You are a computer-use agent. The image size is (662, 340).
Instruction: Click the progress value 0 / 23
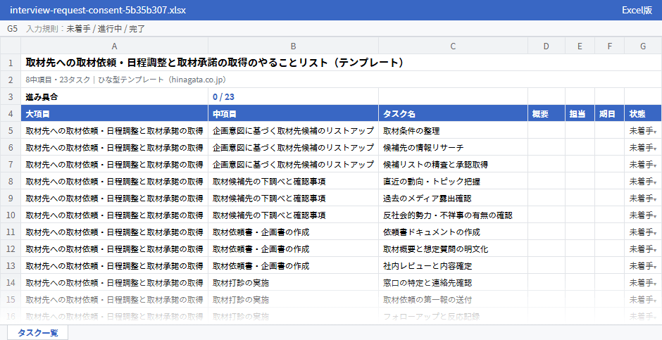click(294, 96)
